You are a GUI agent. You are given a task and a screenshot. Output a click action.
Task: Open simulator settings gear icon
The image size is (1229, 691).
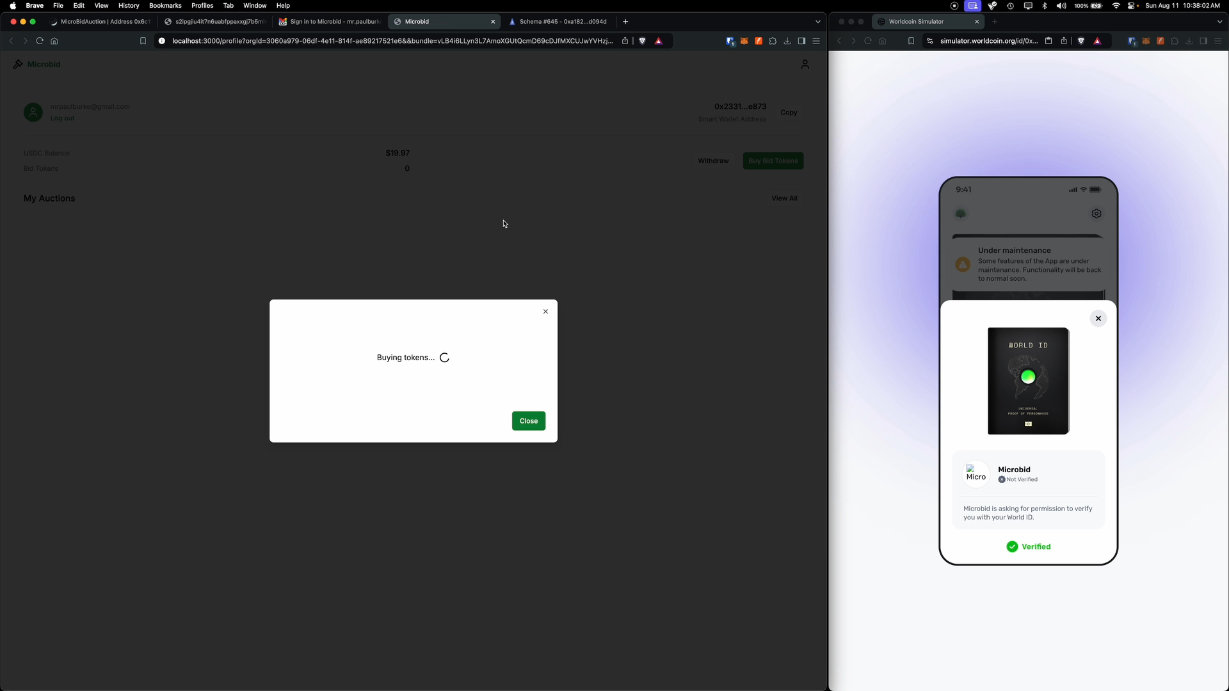1096,214
